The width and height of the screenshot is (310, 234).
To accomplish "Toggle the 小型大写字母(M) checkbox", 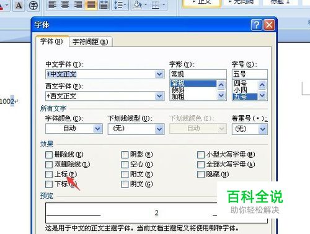I will coord(201,155).
